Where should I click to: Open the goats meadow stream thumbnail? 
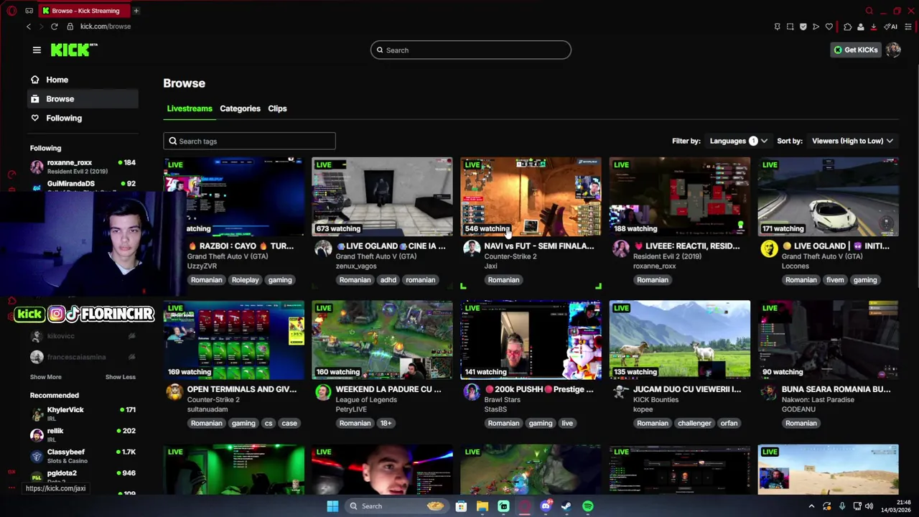pyautogui.click(x=679, y=340)
